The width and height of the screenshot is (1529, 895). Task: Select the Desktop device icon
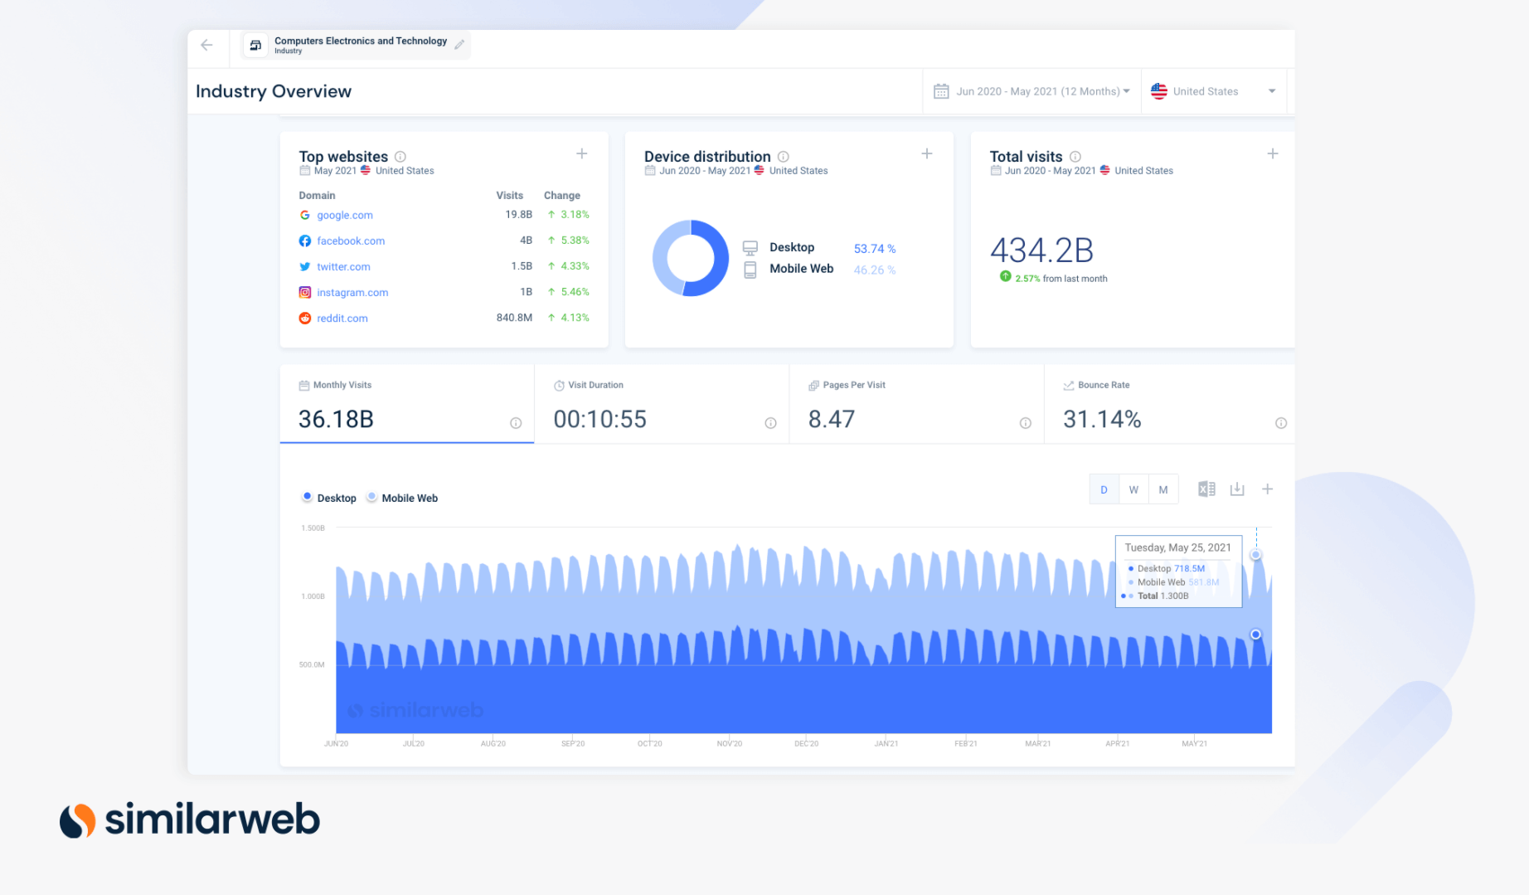[x=750, y=247]
